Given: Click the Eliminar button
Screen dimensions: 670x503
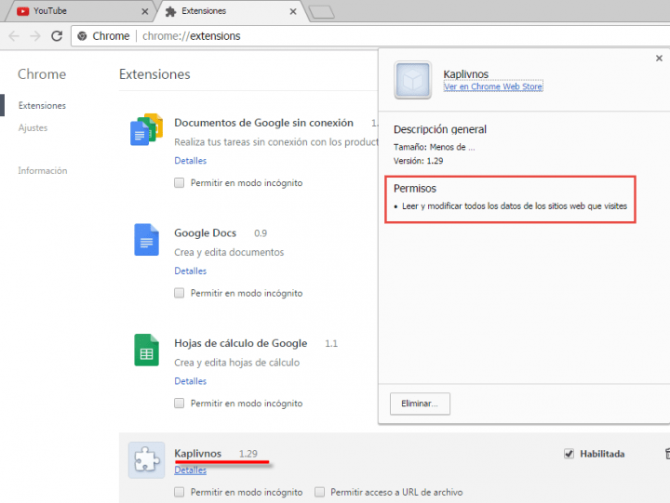Looking at the screenshot, I should pos(420,404).
